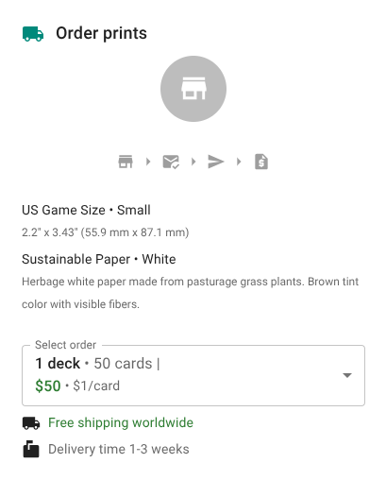
Task: Click the green delivery truck icon
Action: coord(33,34)
